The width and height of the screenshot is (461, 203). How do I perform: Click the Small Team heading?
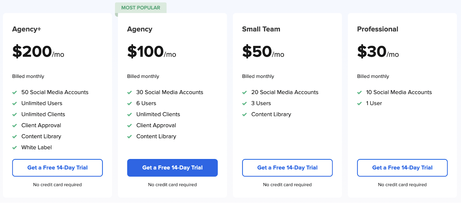[261, 29]
